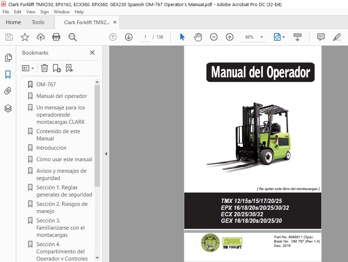348x262 pixels.
Task: Click the Manual del Operador title on page
Action: point(260,72)
